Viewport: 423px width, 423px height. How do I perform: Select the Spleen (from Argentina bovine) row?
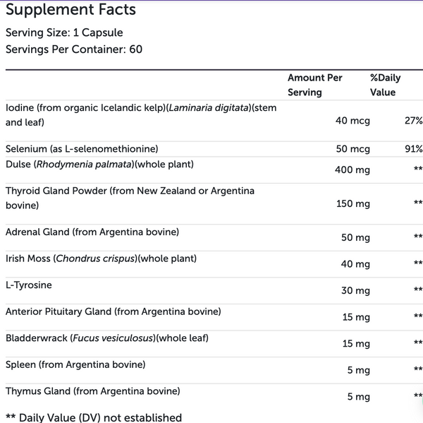(x=214, y=370)
